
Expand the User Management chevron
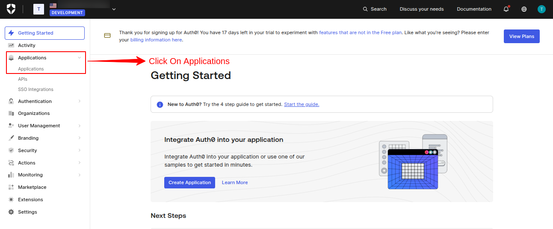(80, 126)
